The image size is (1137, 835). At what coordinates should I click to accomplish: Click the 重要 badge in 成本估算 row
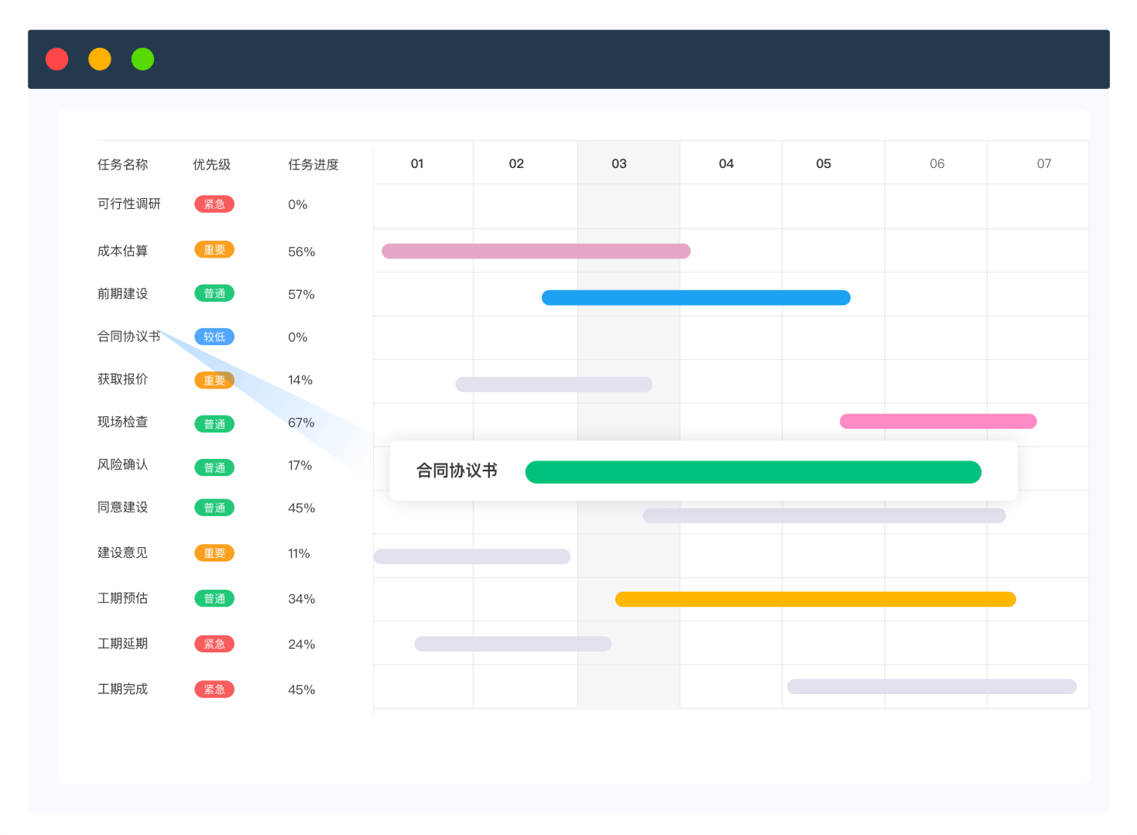(214, 250)
